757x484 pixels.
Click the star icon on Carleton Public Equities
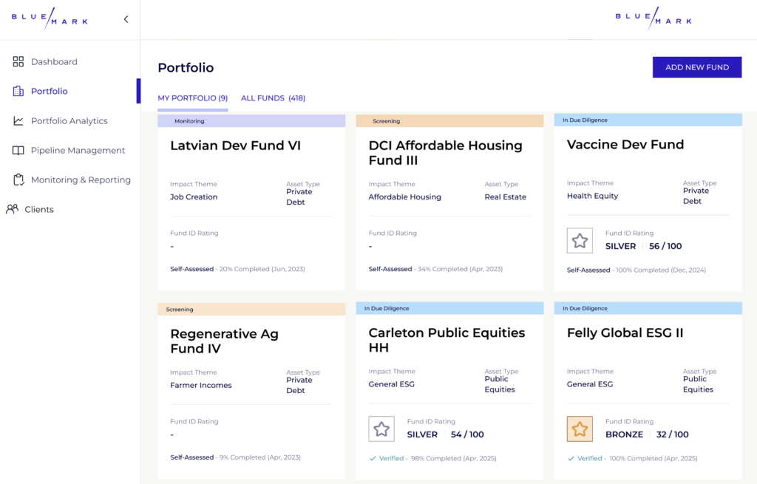[381, 429]
